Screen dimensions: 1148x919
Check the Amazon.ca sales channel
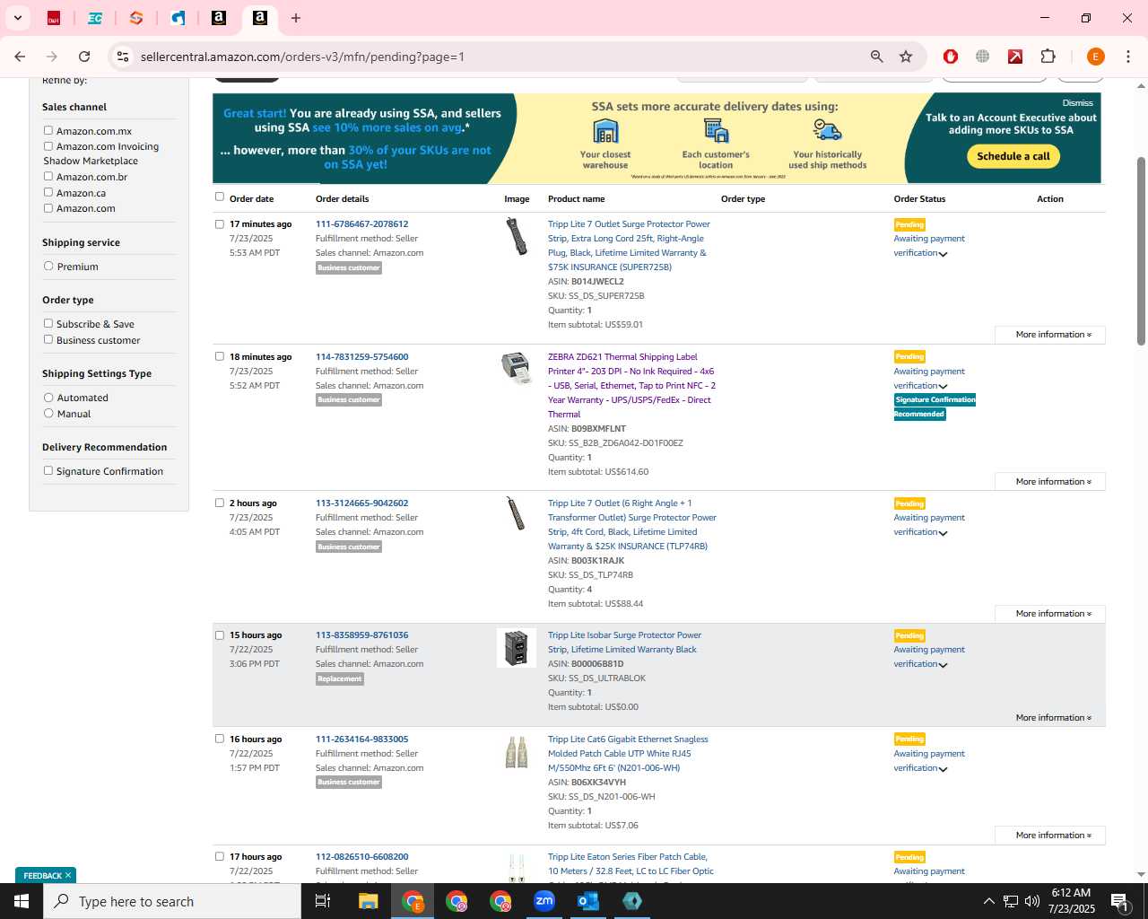(48, 192)
